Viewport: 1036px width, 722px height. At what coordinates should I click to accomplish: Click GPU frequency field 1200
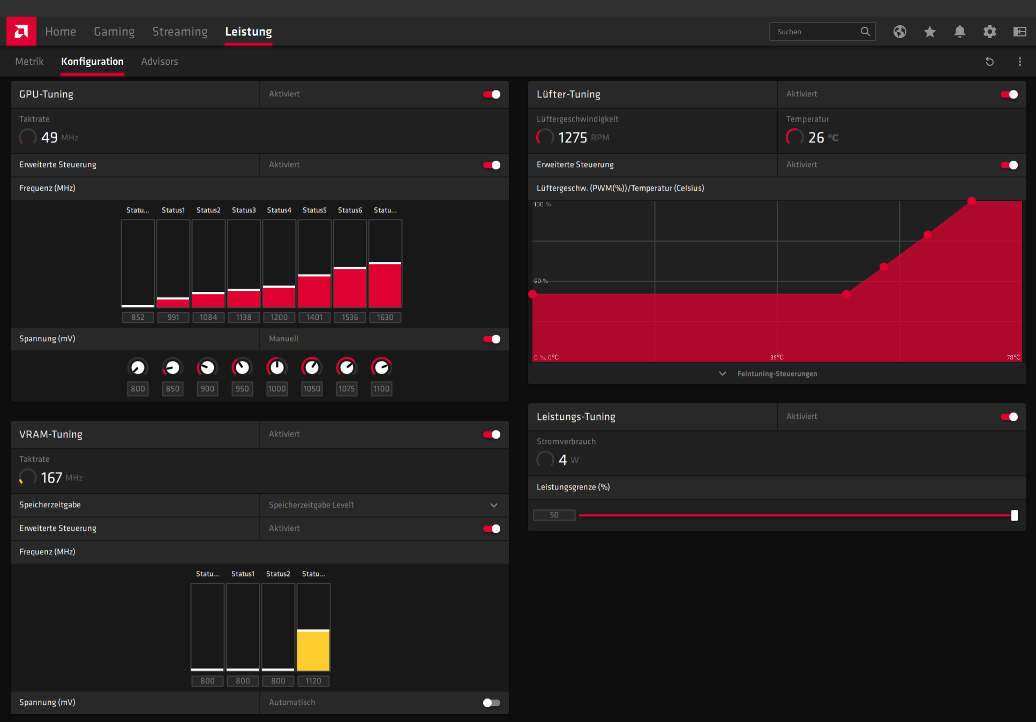pos(279,318)
